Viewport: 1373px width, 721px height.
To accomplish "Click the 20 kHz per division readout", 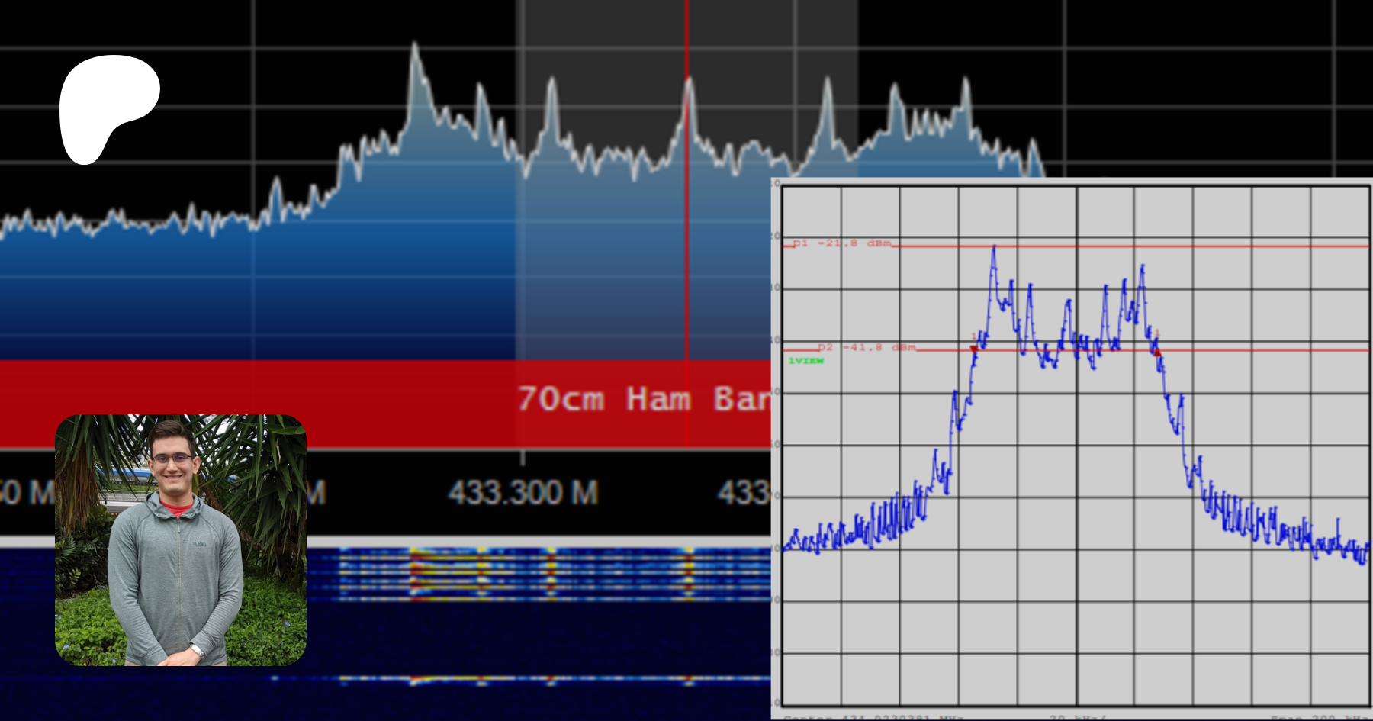I will pyautogui.click(x=1077, y=716).
